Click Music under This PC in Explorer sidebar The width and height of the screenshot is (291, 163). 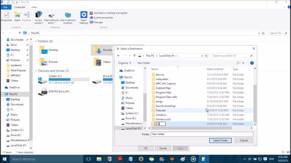coord(14,115)
